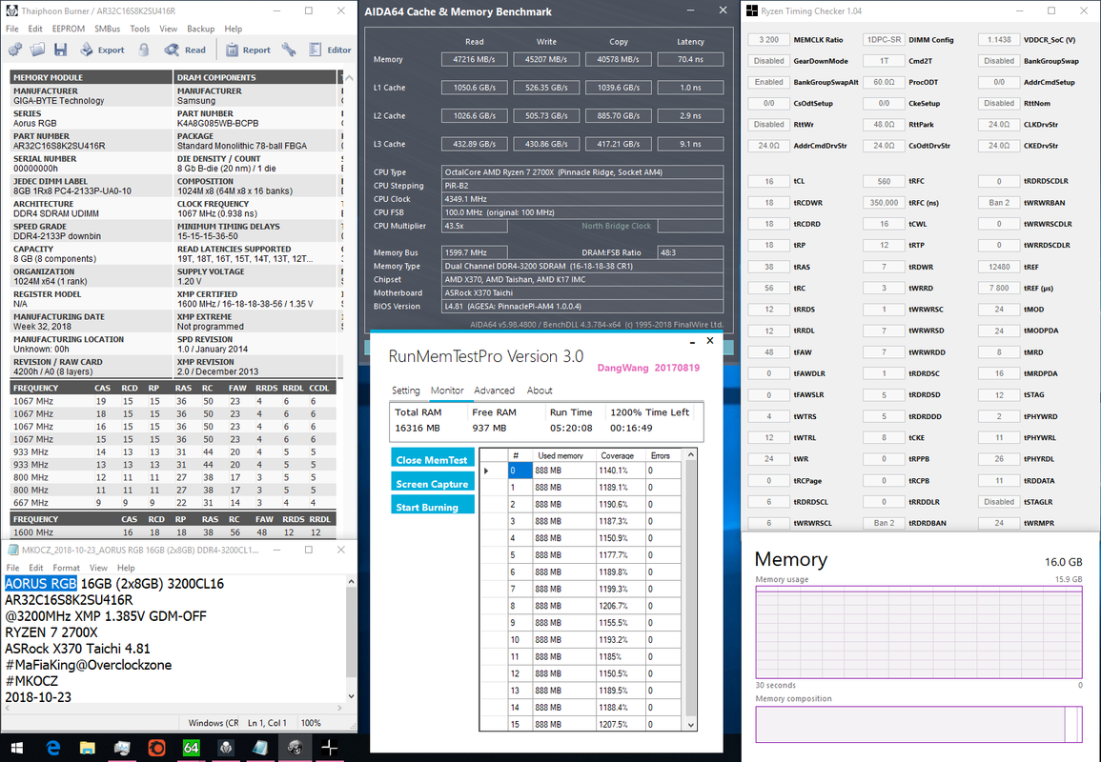The width and height of the screenshot is (1101, 762).
Task: Click the padlock icon in Thaiphoon toolbar
Action: [143, 50]
